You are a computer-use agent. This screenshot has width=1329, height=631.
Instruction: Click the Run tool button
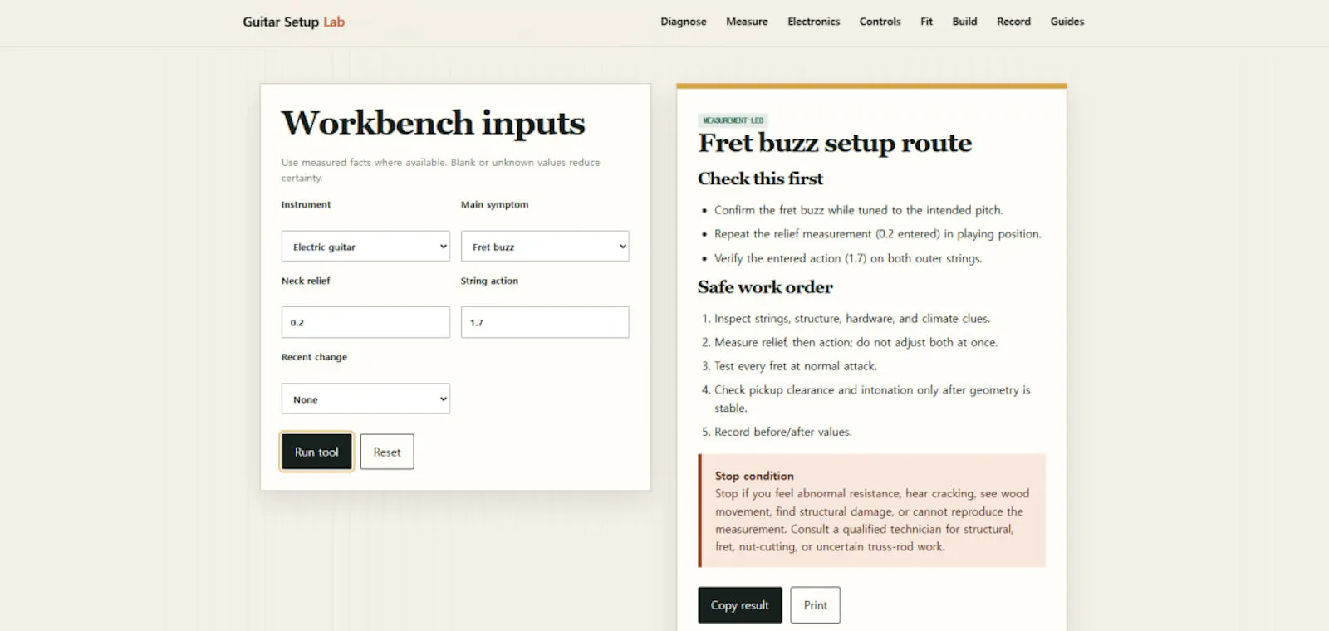(x=316, y=452)
